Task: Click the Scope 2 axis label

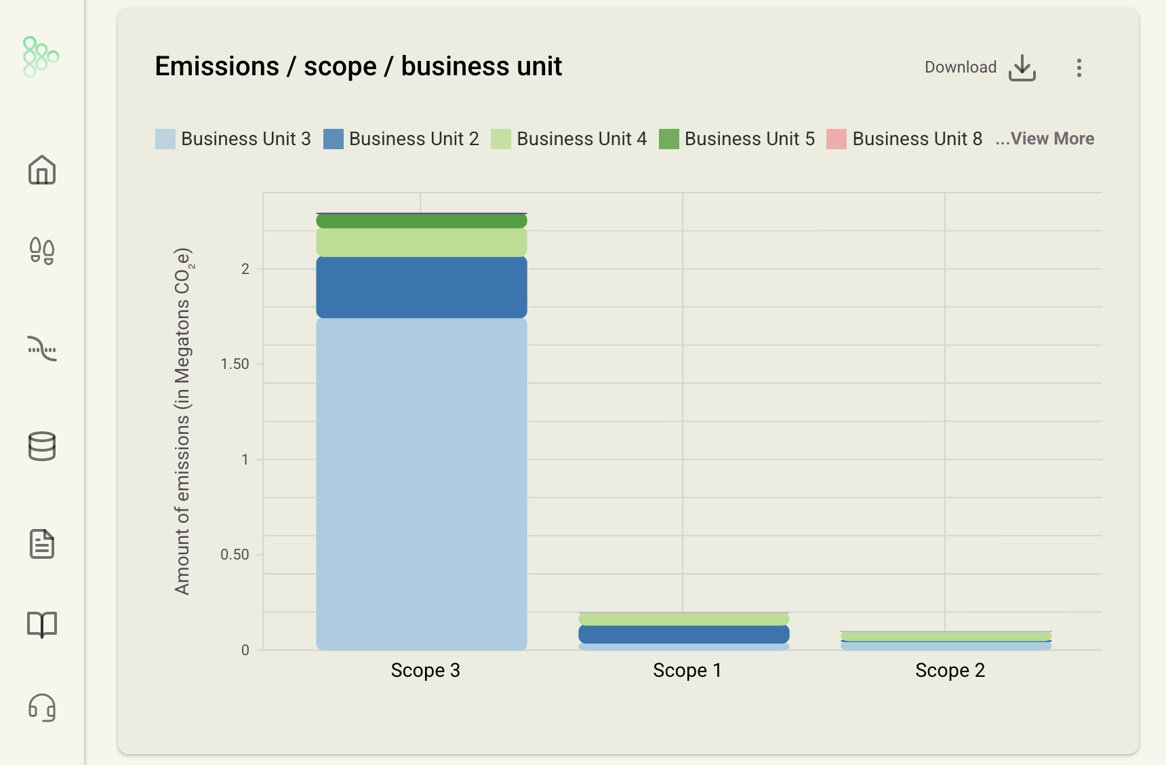Action: 950,671
